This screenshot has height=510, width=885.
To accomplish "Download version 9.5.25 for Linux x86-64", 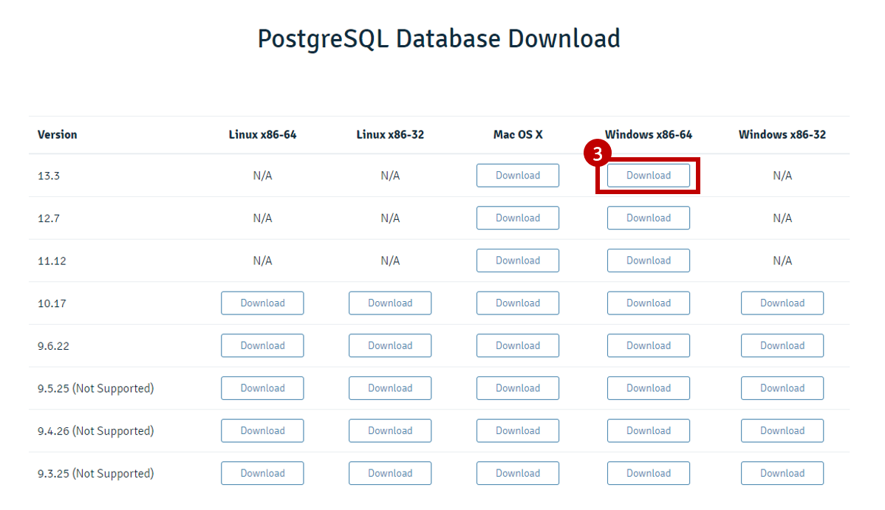I will click(262, 388).
